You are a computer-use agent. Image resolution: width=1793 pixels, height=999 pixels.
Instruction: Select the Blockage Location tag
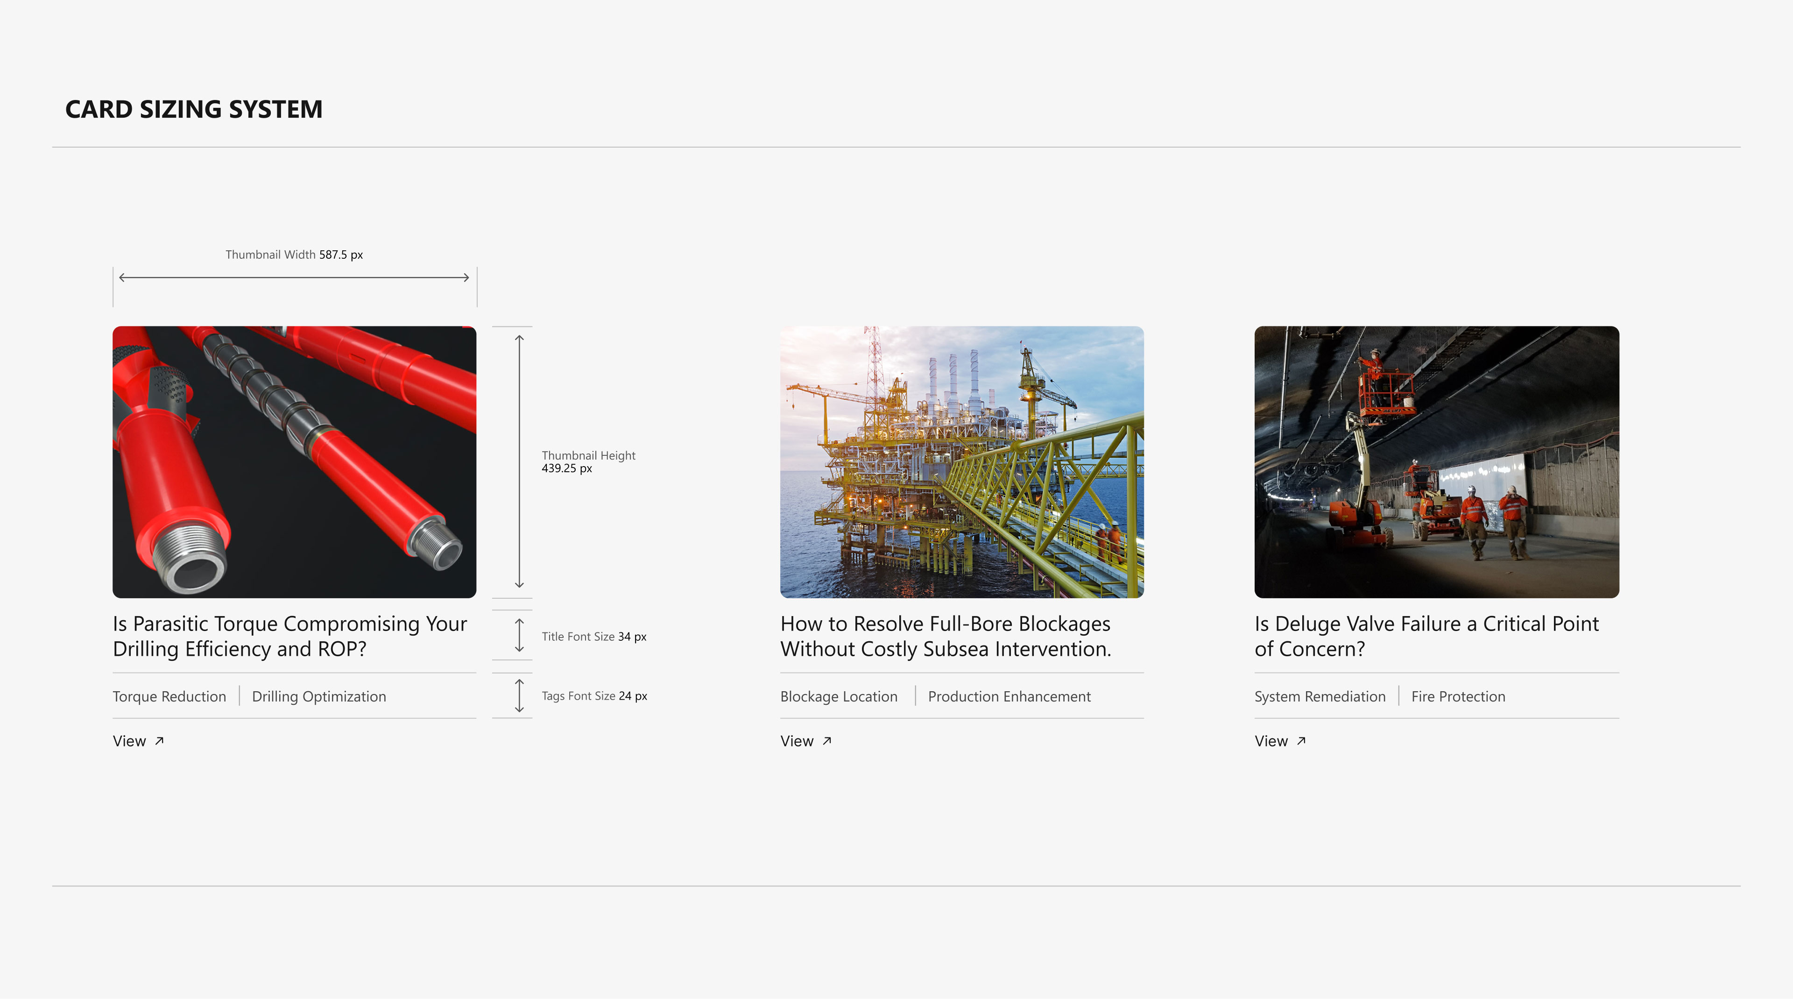tap(839, 696)
